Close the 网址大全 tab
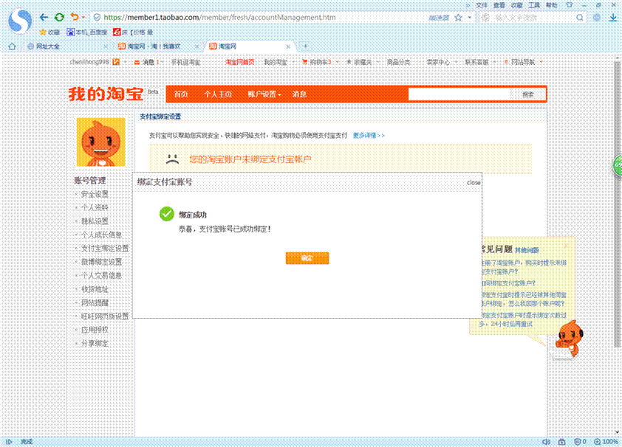 (x=106, y=46)
